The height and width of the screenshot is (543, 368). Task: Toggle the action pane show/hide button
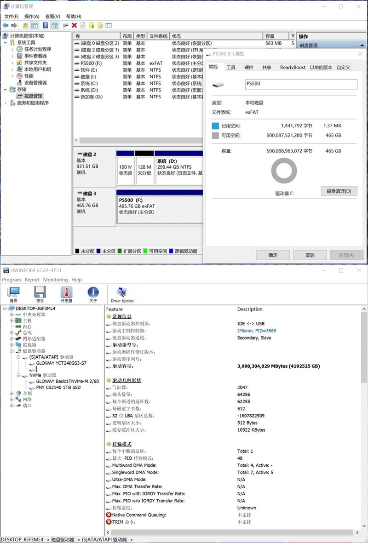(55, 25)
